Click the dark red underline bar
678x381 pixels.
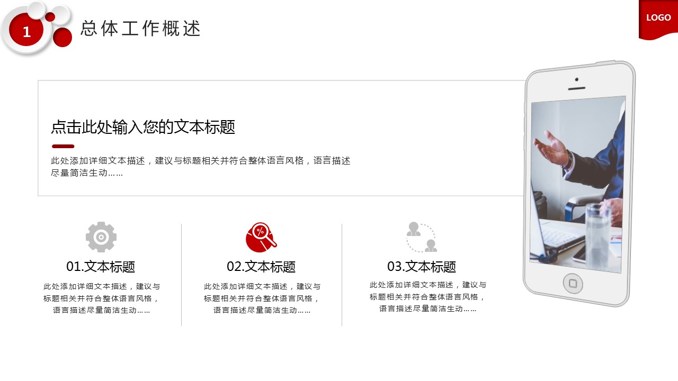[63, 146]
